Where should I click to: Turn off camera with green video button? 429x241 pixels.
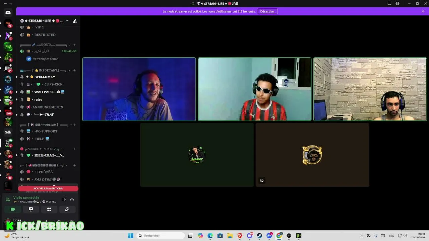13,209
